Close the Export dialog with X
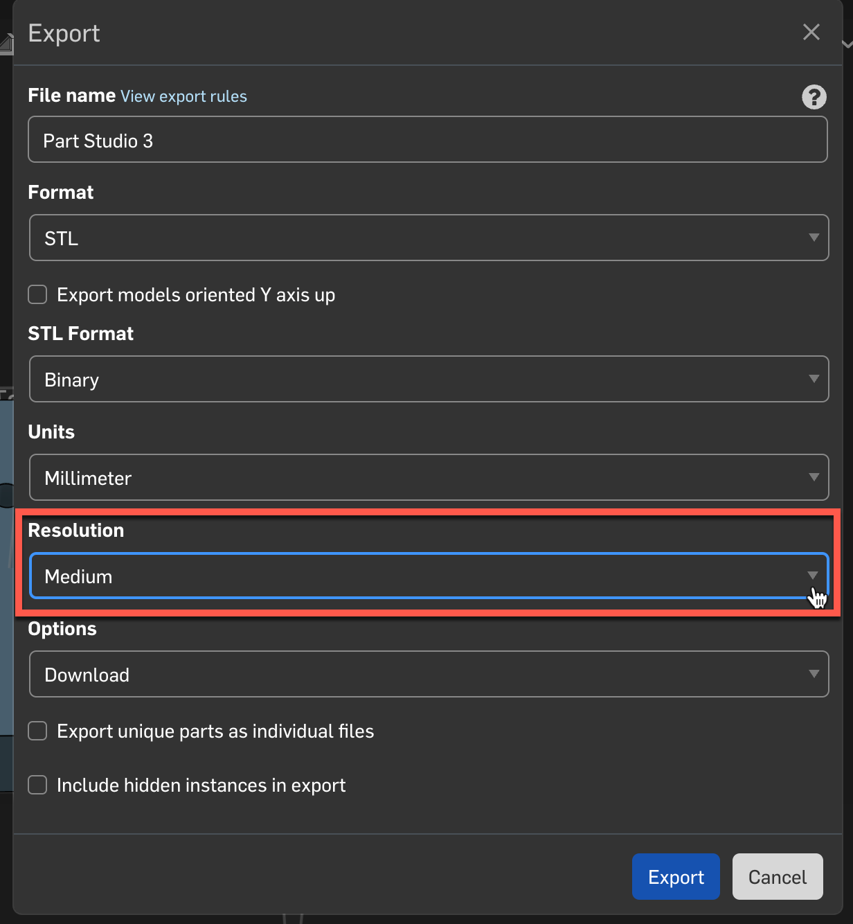The width and height of the screenshot is (853, 924). click(x=811, y=32)
